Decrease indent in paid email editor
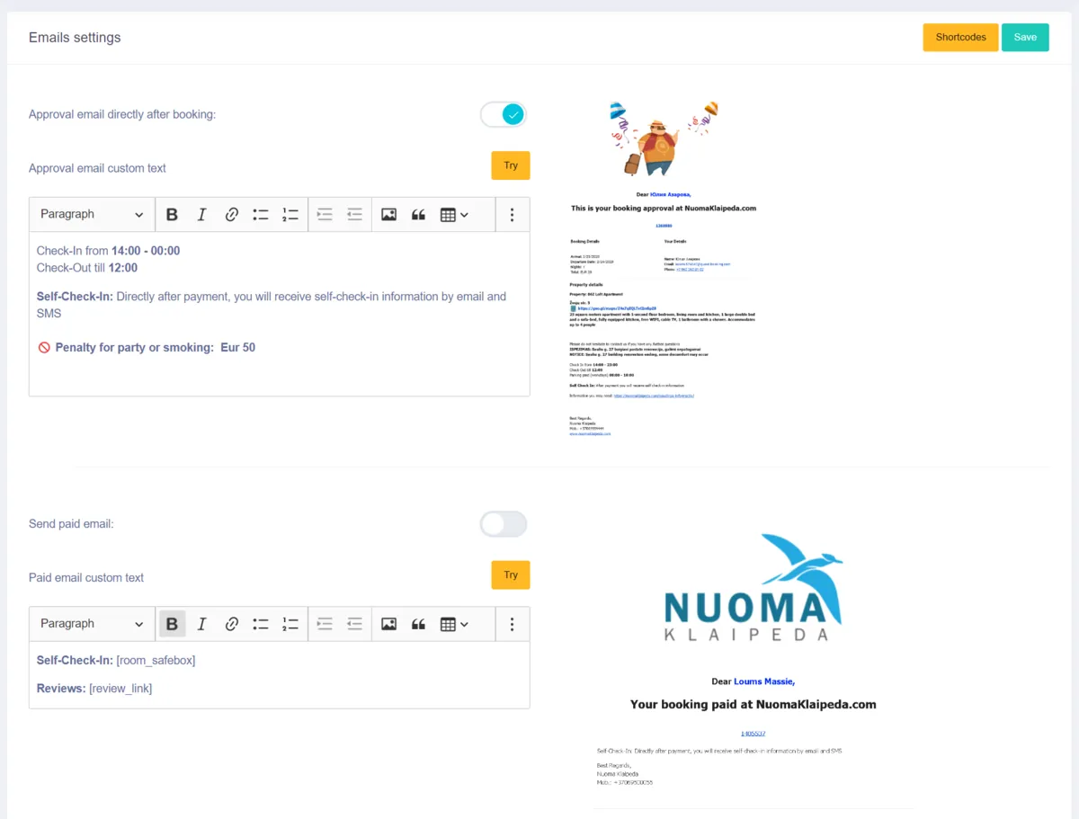Viewport: 1079px width, 819px height. click(355, 624)
